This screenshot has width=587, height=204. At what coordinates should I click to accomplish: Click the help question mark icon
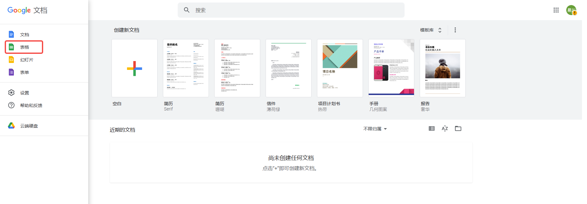point(11,105)
